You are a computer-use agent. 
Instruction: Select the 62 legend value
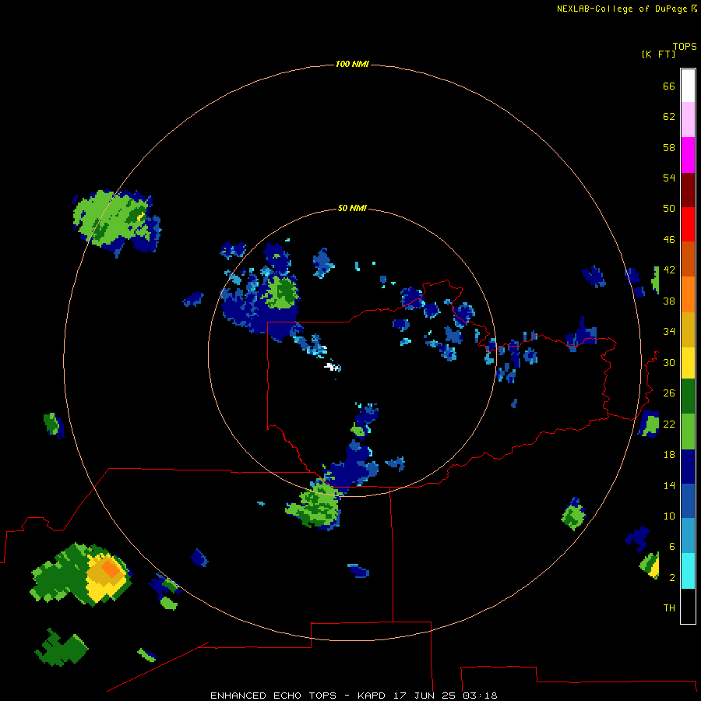click(669, 117)
